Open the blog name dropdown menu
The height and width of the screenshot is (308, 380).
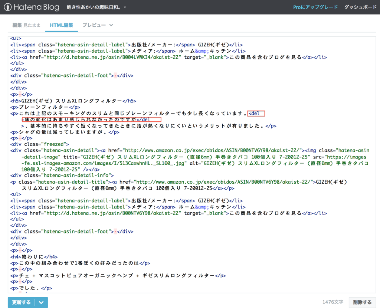click(x=96, y=7)
